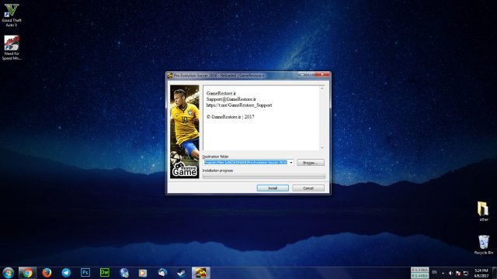Click the red flag tray icon
Image resolution: width=497 pixels, height=279 pixels.
pyautogui.click(x=458, y=273)
